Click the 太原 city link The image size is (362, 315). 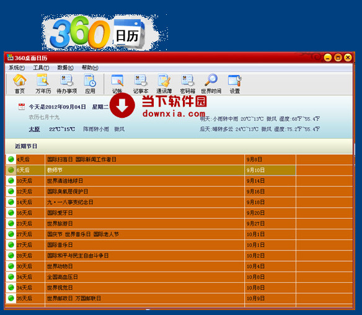coord(34,129)
